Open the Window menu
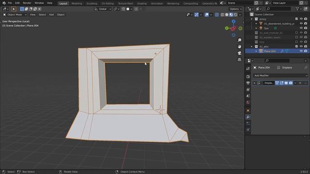This screenshot has height=174, width=310. (x=39, y=3)
